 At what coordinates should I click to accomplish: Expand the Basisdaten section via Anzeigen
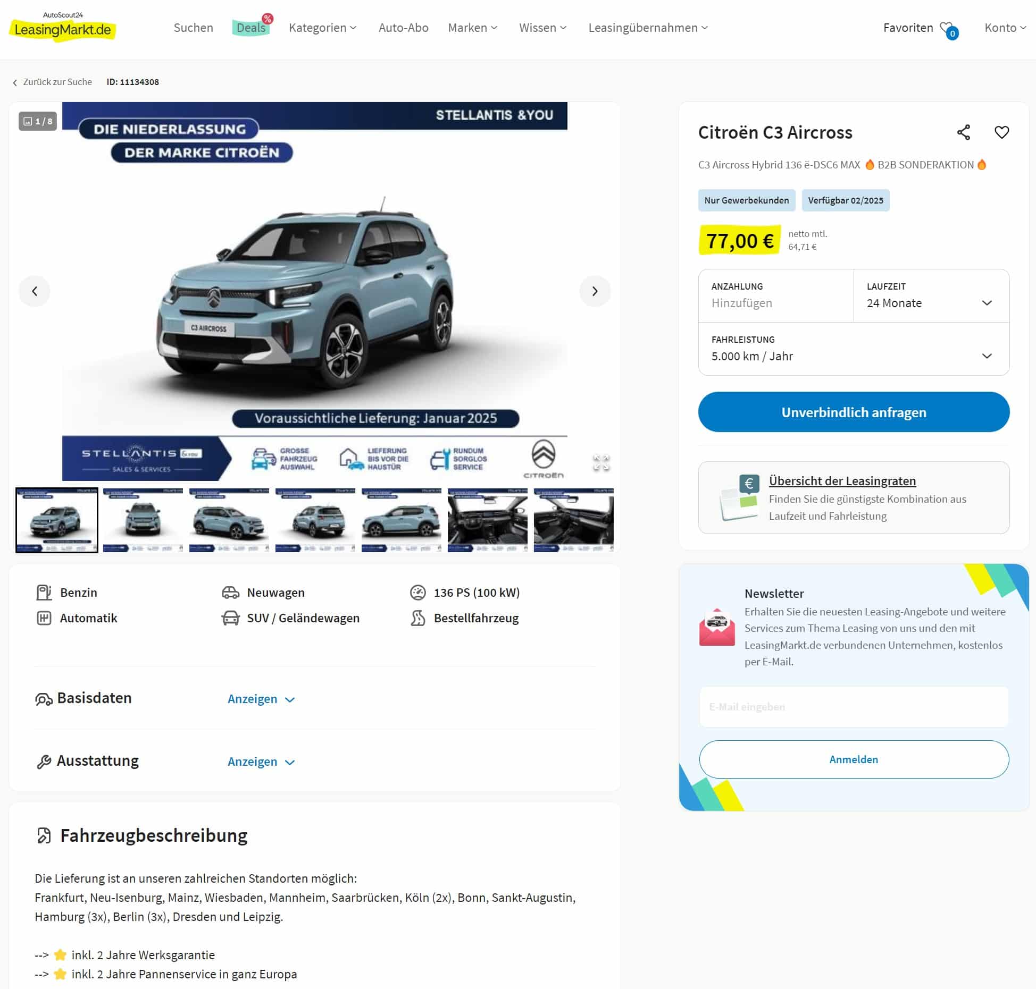261,699
